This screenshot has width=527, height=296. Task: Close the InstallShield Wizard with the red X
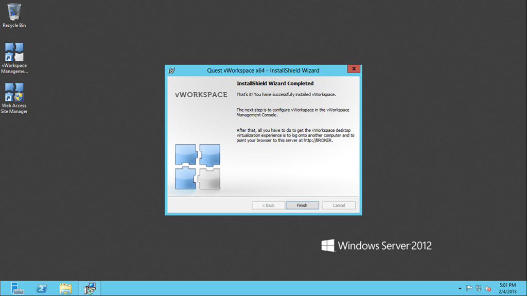coord(354,68)
